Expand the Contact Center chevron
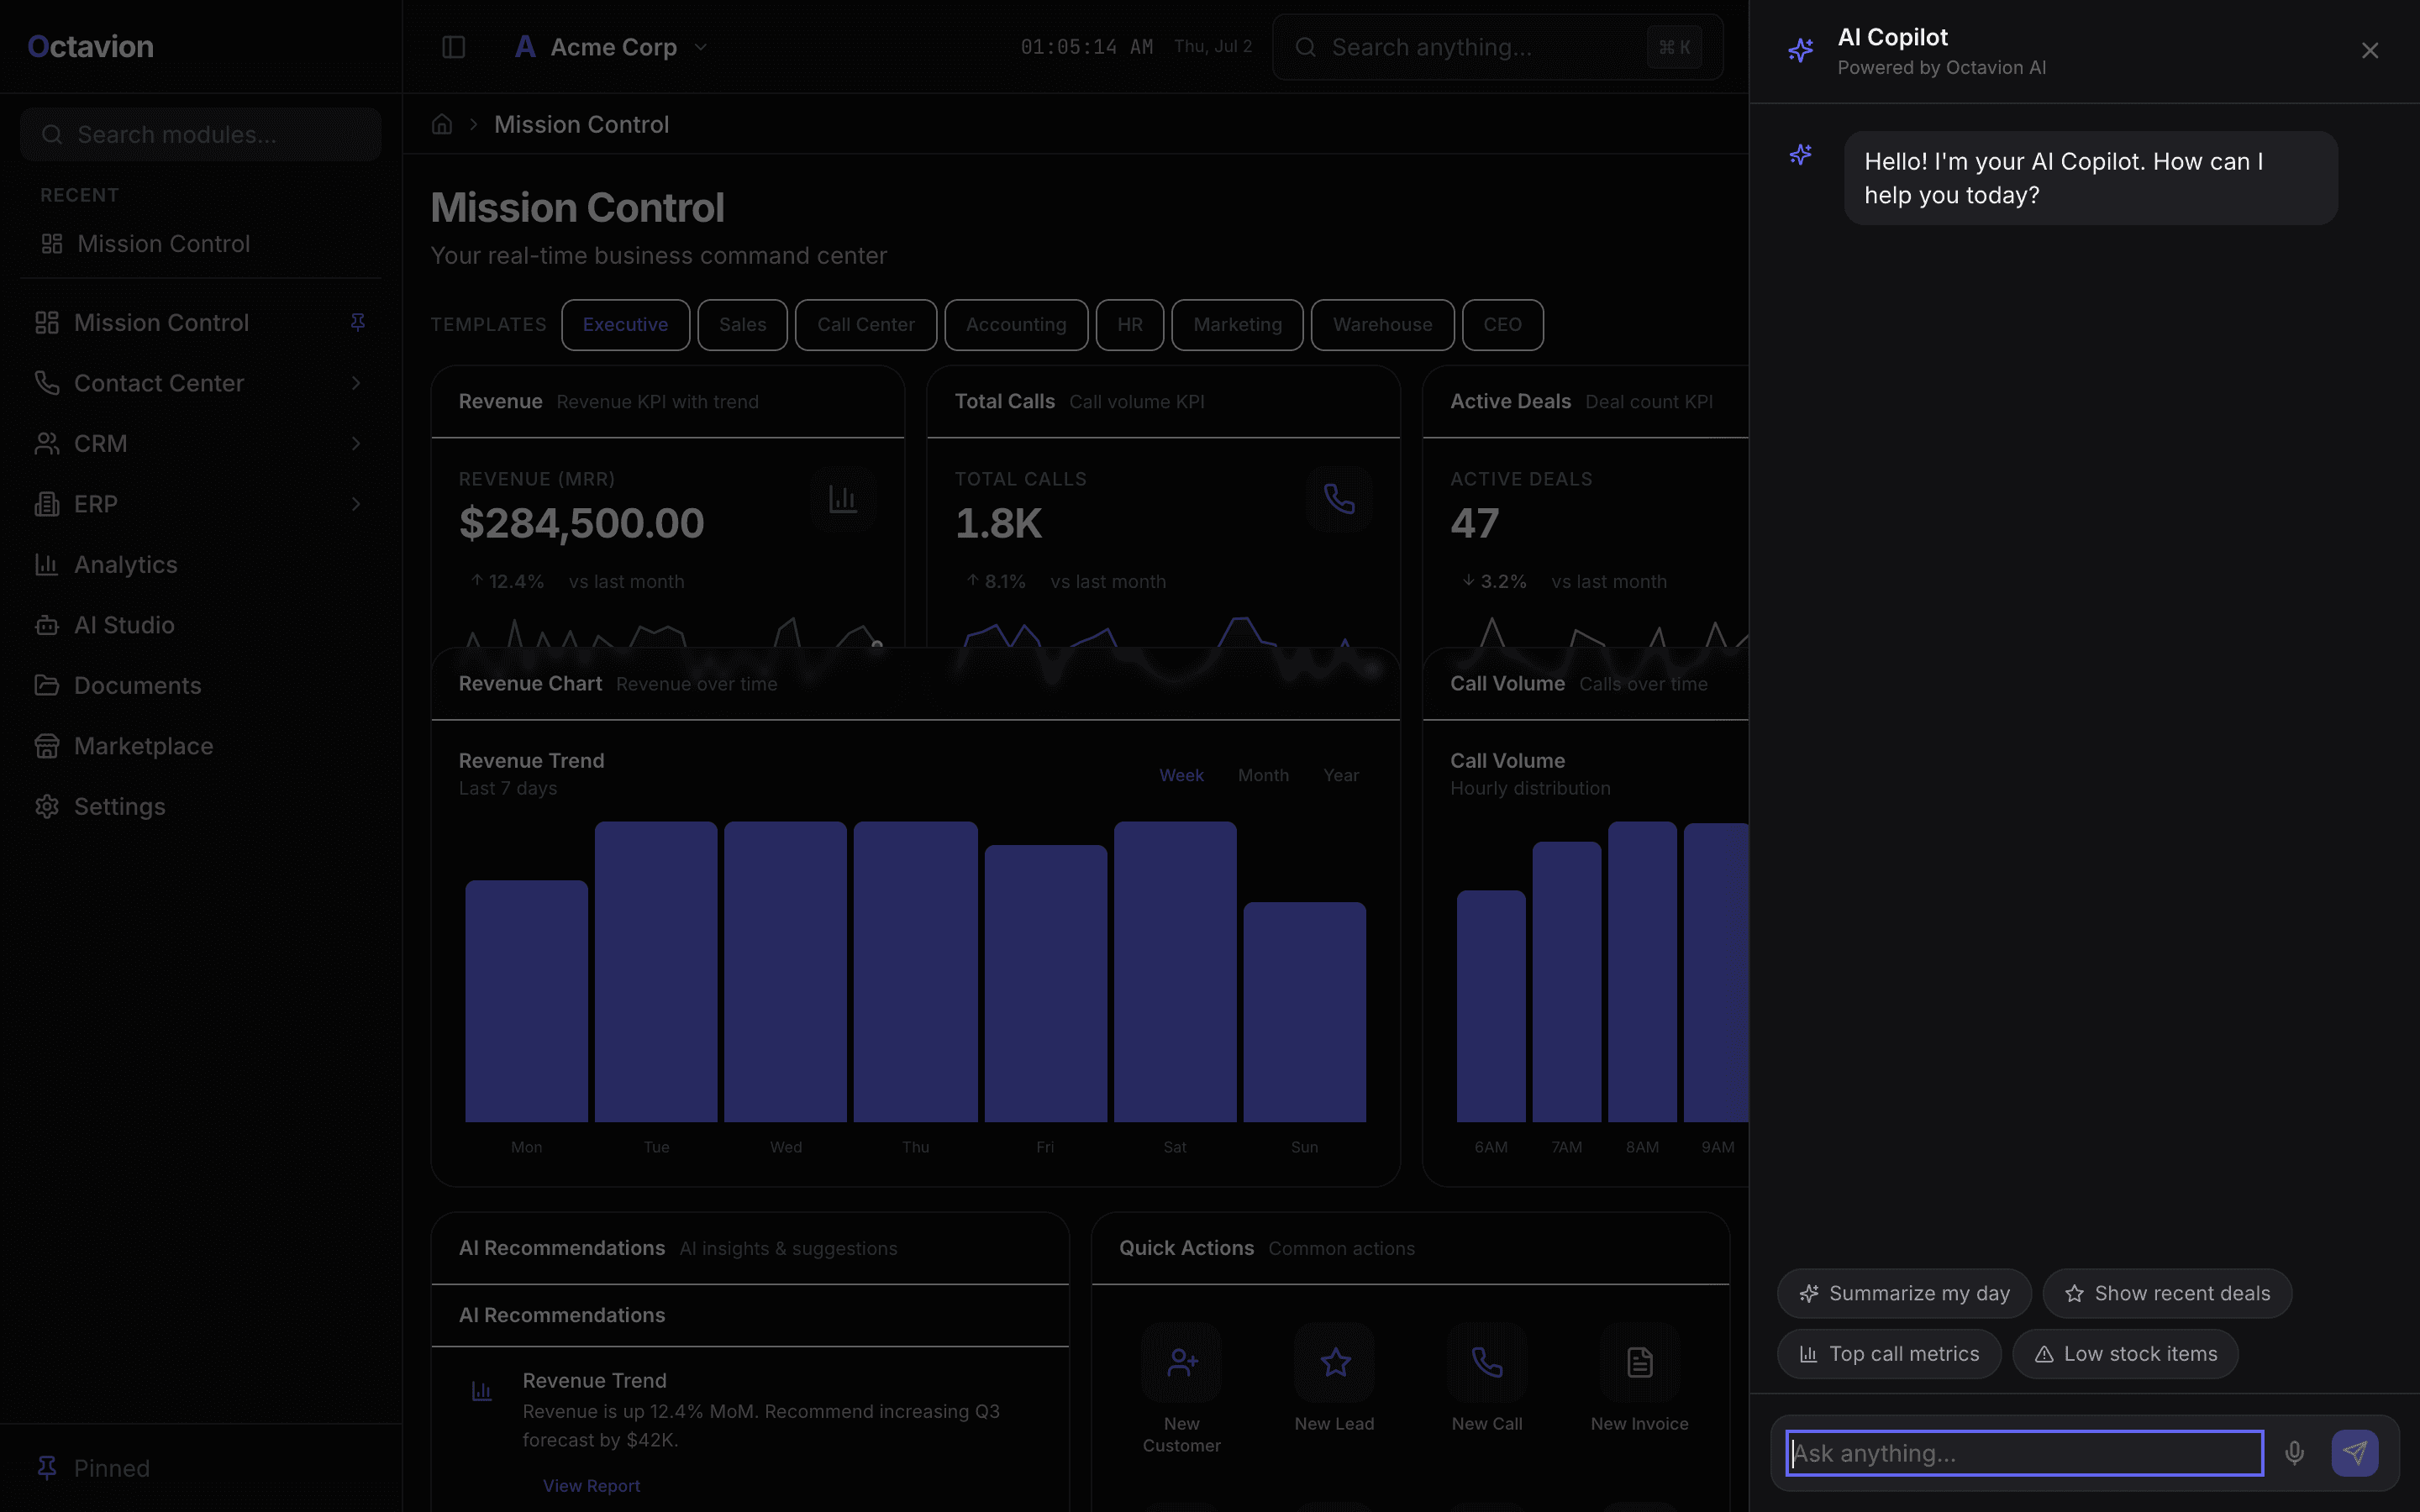 tap(356, 383)
